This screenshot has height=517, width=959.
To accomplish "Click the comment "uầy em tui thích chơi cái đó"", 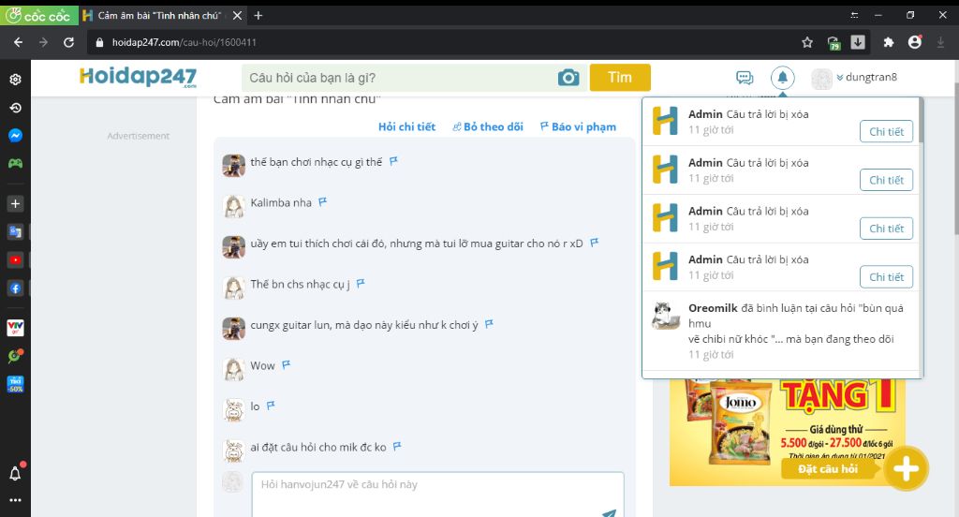I will pyautogui.click(x=416, y=244).
